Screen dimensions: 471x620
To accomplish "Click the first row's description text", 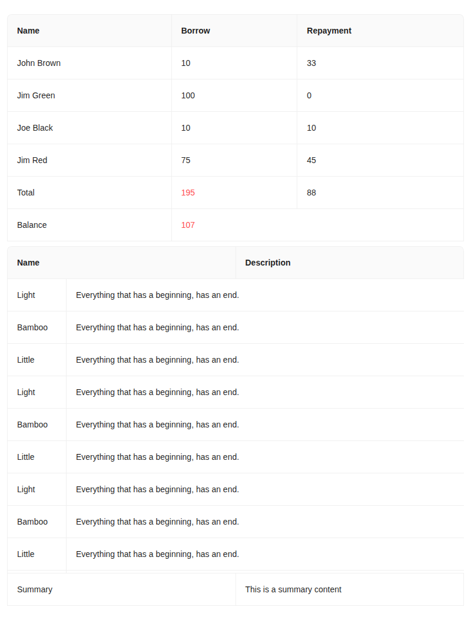I will [x=157, y=295].
